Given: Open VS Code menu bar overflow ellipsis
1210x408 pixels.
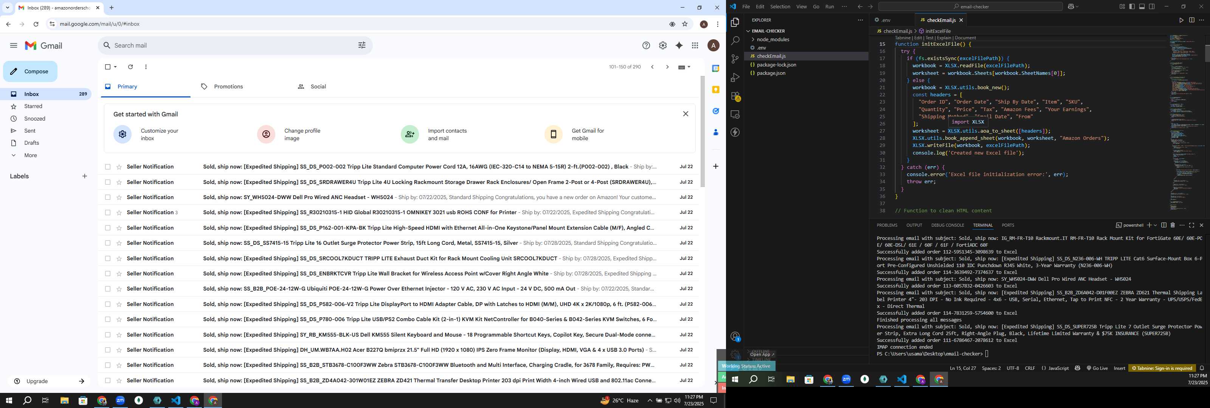Looking at the screenshot, I should [x=844, y=6].
